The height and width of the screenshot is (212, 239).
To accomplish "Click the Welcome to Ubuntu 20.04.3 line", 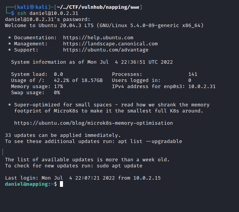I will pos(104,26).
